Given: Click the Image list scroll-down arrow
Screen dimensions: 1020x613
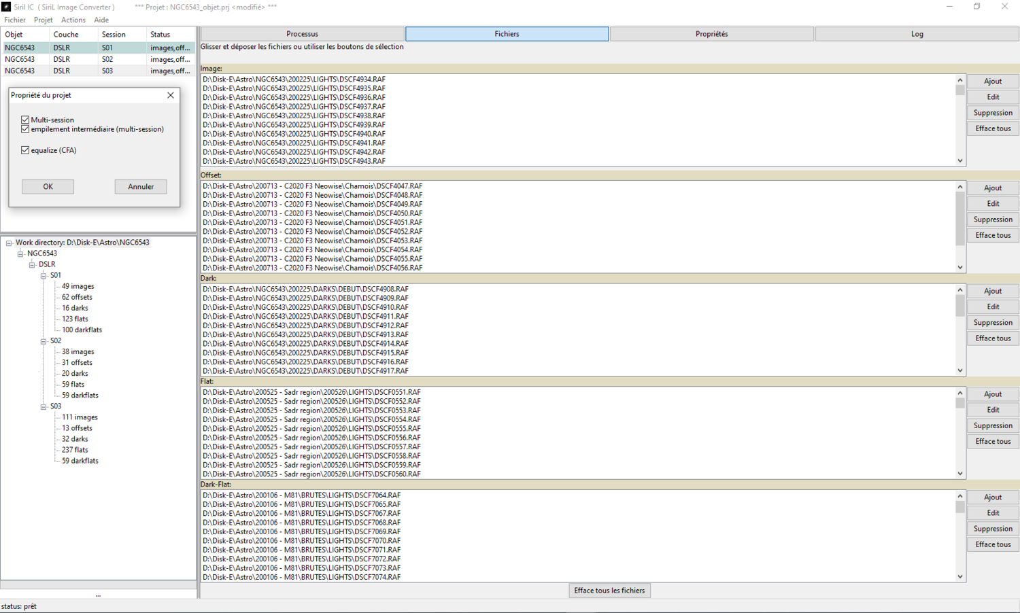Looking at the screenshot, I should tap(960, 161).
